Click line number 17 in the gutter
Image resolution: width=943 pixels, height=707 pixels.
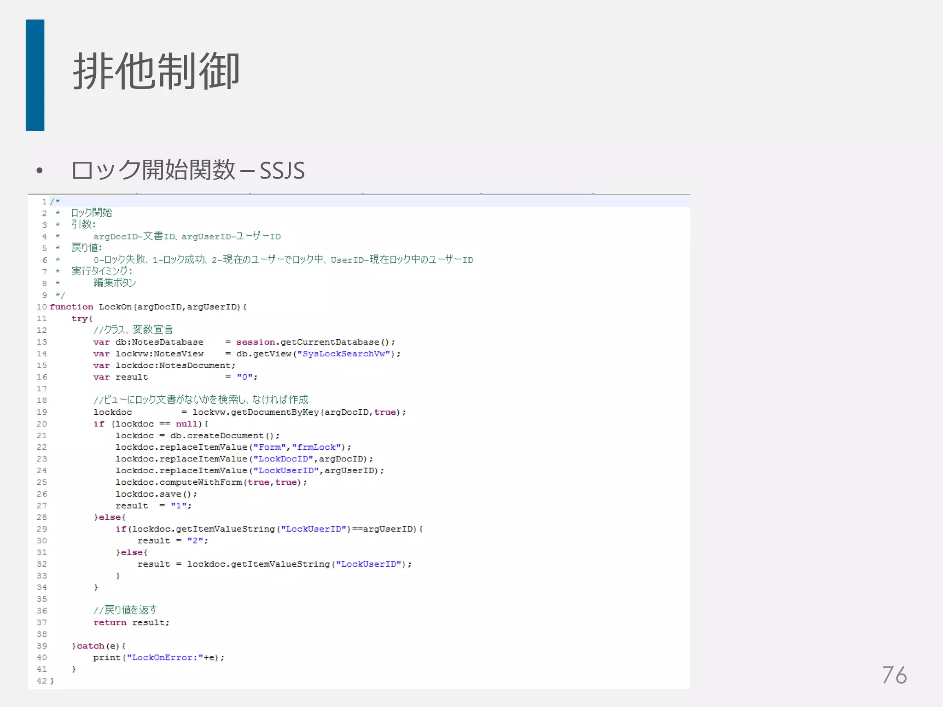coord(42,388)
